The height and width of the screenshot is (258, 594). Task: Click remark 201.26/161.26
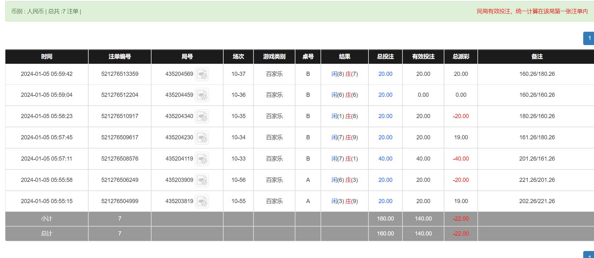click(x=537, y=159)
